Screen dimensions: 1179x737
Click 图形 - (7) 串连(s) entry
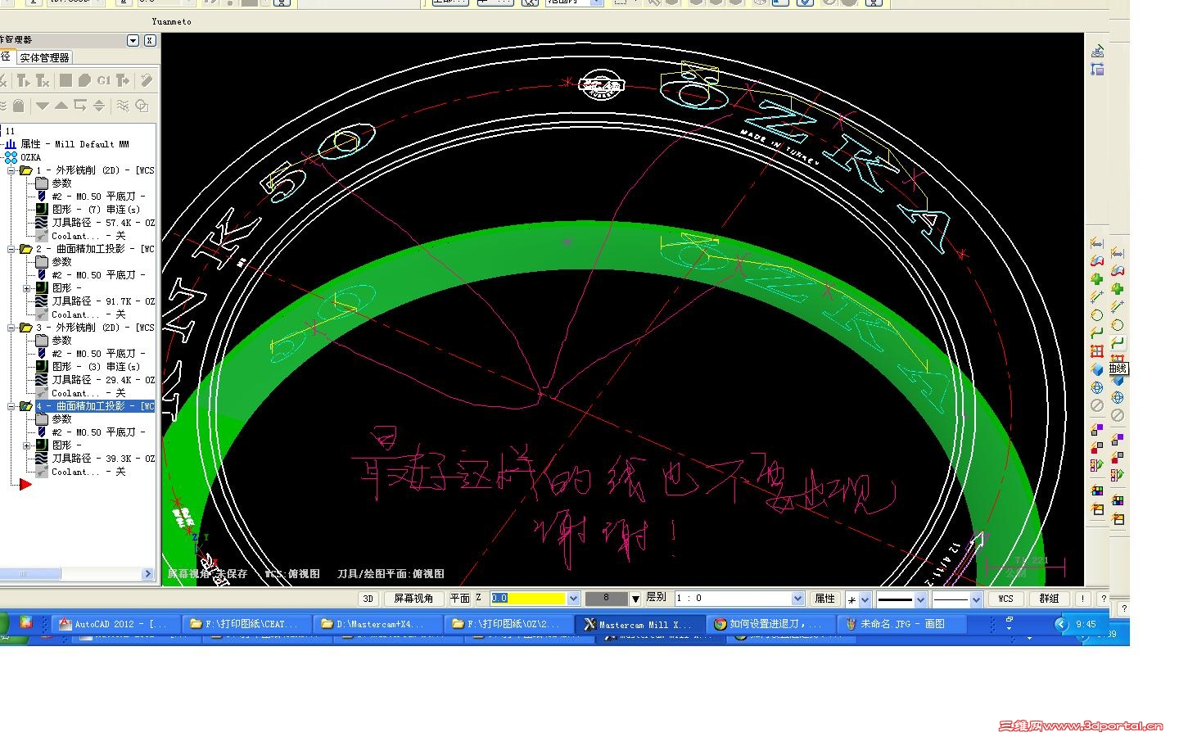pyautogui.click(x=95, y=210)
